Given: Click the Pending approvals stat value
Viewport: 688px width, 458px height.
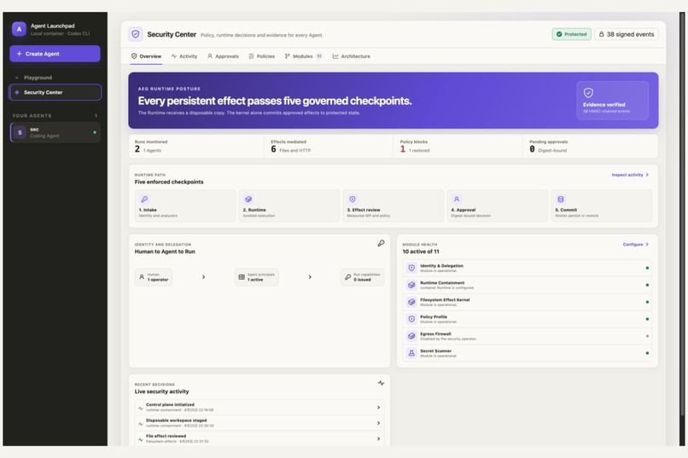Looking at the screenshot, I should click(x=533, y=149).
